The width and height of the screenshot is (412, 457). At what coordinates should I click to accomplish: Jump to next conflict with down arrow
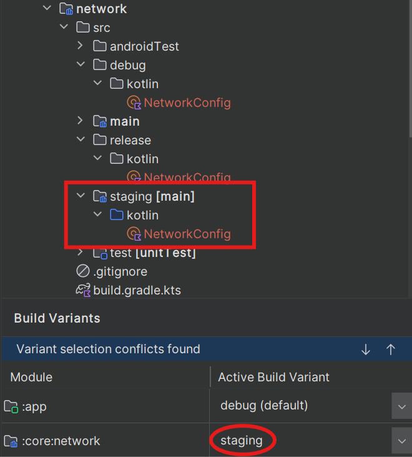pos(366,349)
